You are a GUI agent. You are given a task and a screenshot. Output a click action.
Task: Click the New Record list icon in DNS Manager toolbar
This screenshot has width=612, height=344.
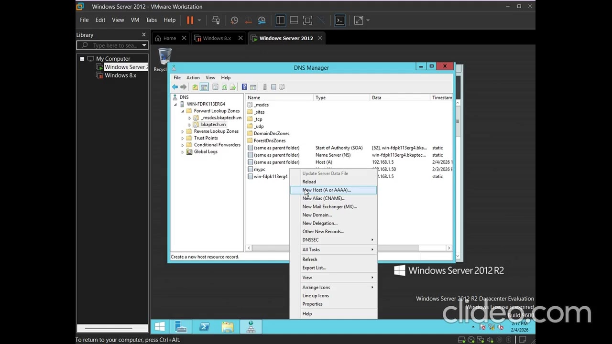point(273,87)
